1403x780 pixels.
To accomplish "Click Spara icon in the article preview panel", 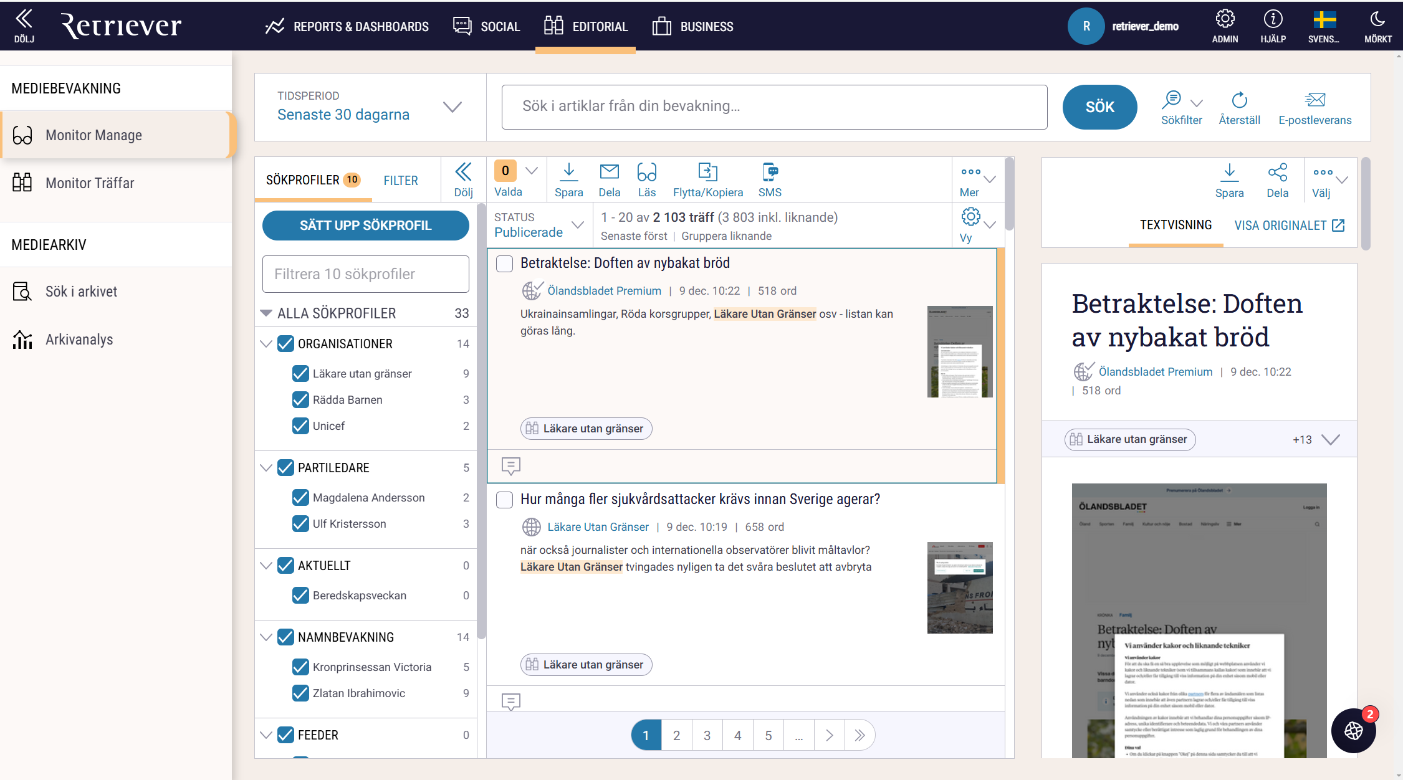I will tap(1229, 181).
